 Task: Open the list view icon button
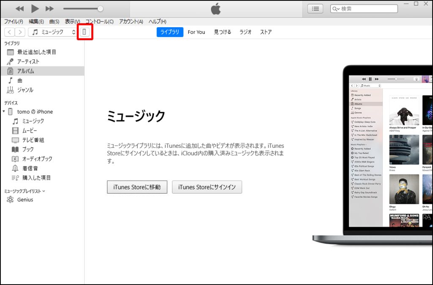coord(315,8)
